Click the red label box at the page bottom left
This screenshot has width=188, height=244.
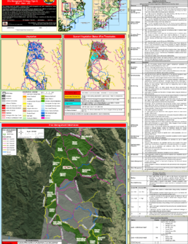pos(10,243)
